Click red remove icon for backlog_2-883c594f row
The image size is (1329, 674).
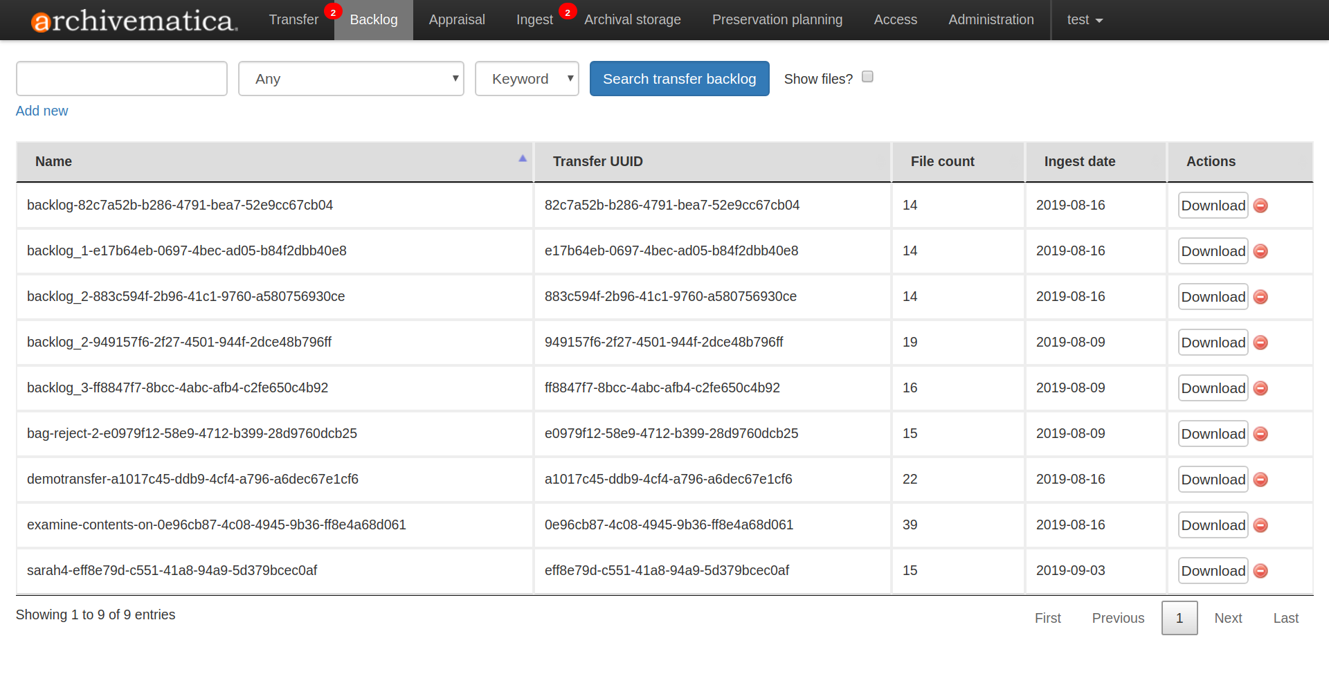pos(1260,297)
